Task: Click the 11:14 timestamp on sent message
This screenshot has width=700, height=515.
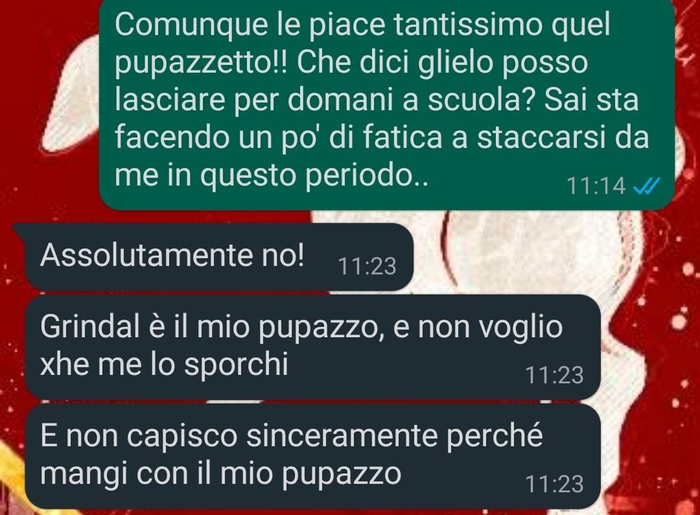Action: pos(596,186)
